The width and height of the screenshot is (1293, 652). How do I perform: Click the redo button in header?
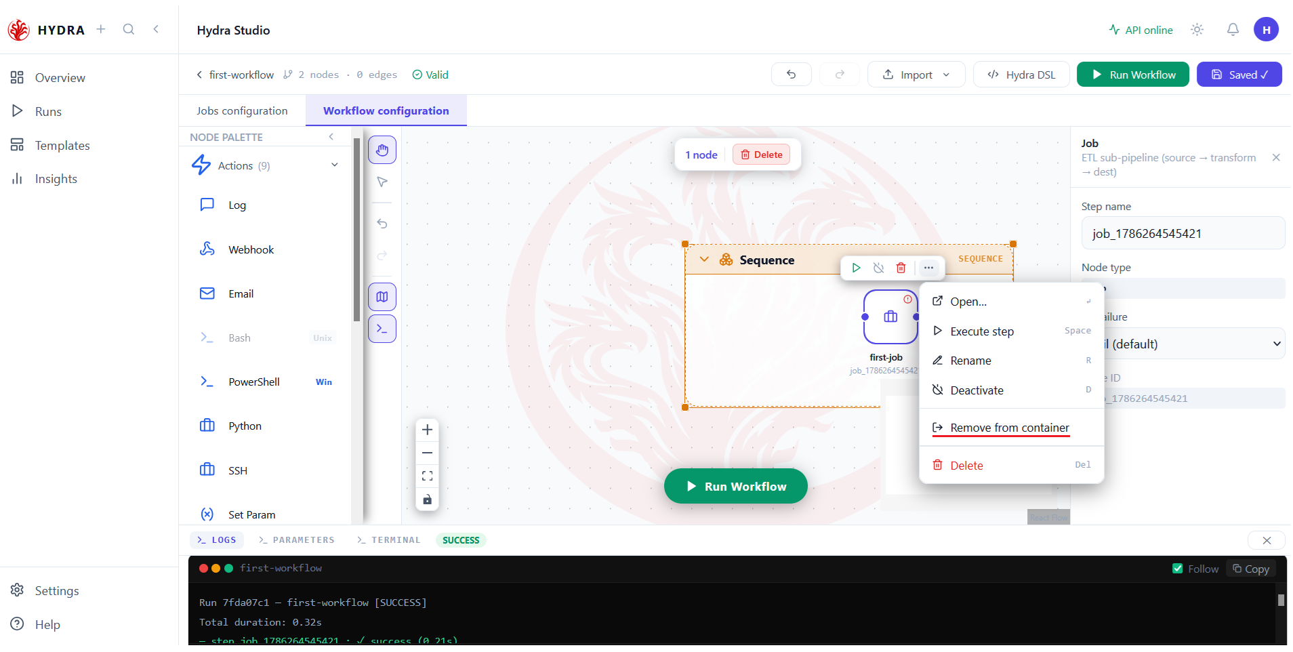[x=840, y=75]
